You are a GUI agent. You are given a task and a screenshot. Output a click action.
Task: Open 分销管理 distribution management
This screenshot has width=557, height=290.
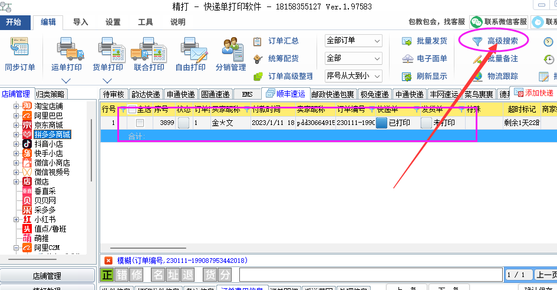click(230, 48)
